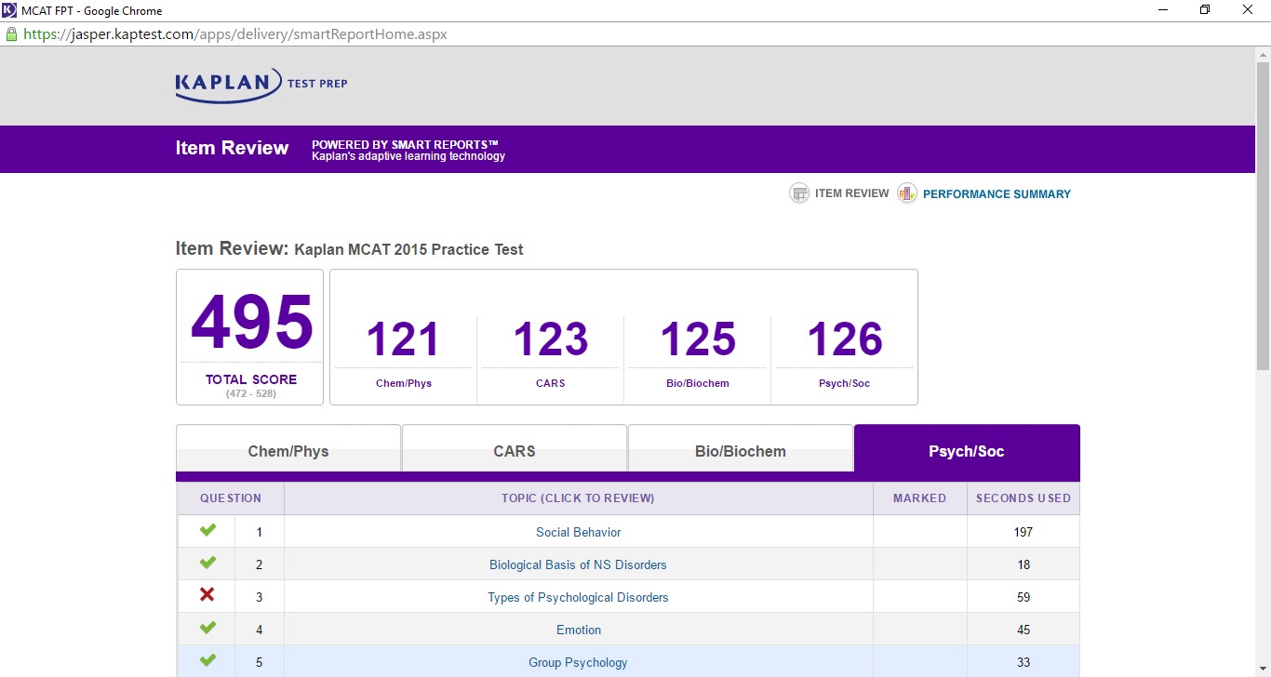Click the green secure padlock icon
Screen dimensions: 1271x677
(x=11, y=33)
